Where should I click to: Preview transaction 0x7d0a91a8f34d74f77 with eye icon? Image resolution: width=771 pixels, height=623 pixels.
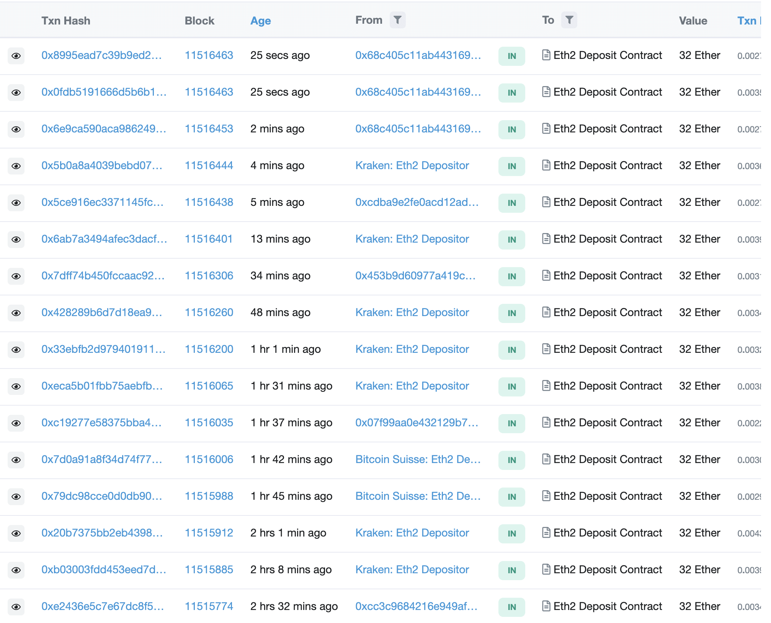pos(16,460)
